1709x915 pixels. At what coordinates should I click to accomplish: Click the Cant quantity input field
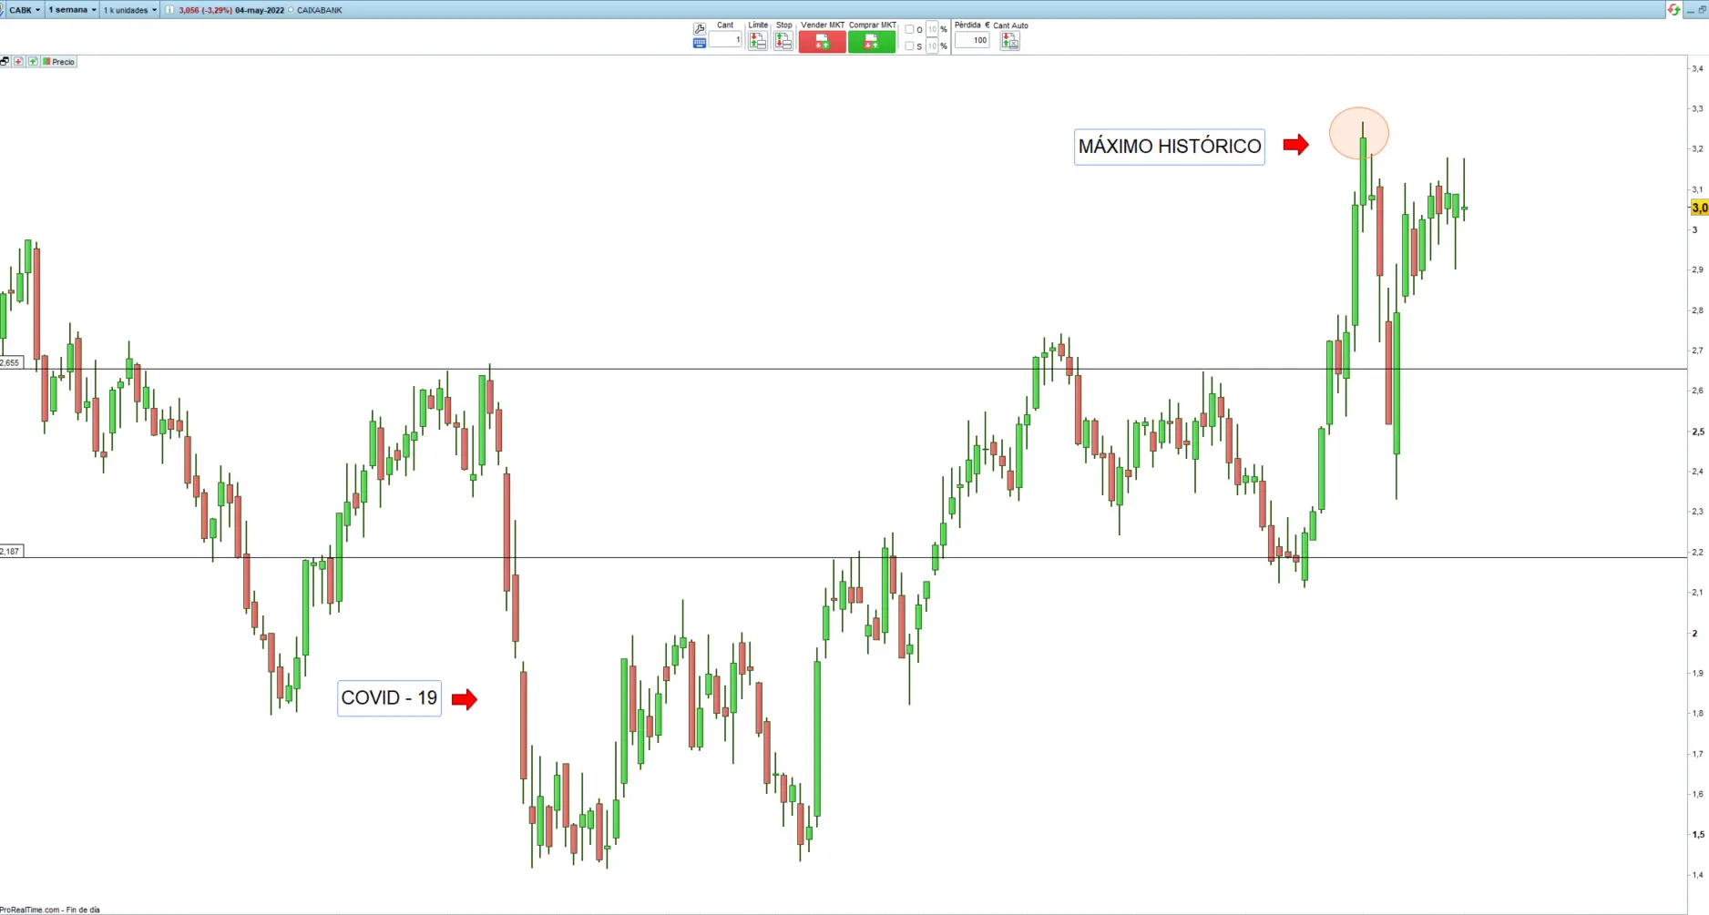726,40
